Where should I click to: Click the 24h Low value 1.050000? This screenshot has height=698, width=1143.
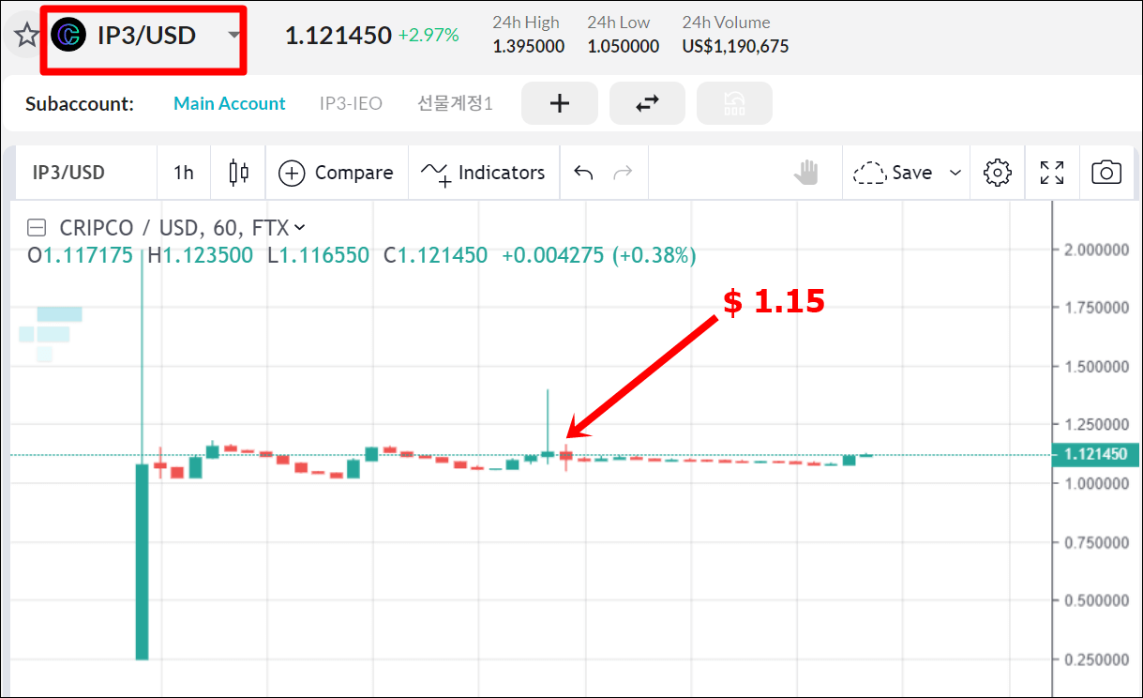click(x=624, y=46)
